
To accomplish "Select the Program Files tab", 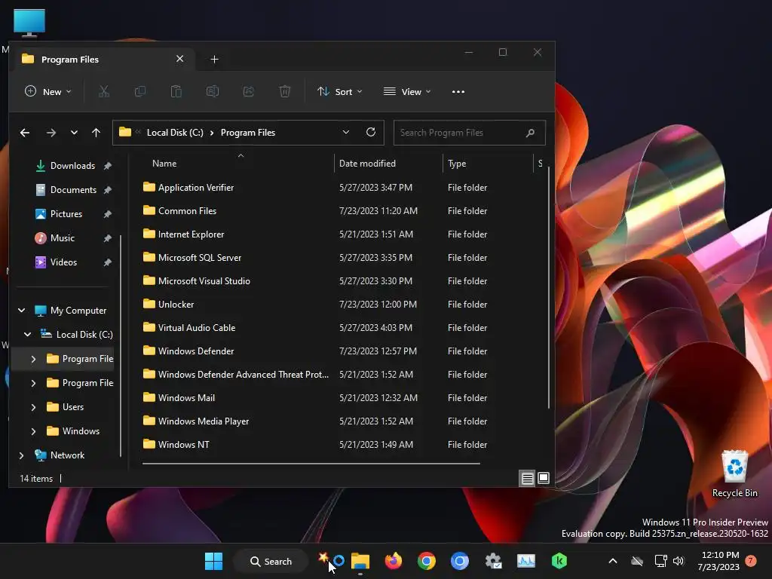I will [103, 60].
